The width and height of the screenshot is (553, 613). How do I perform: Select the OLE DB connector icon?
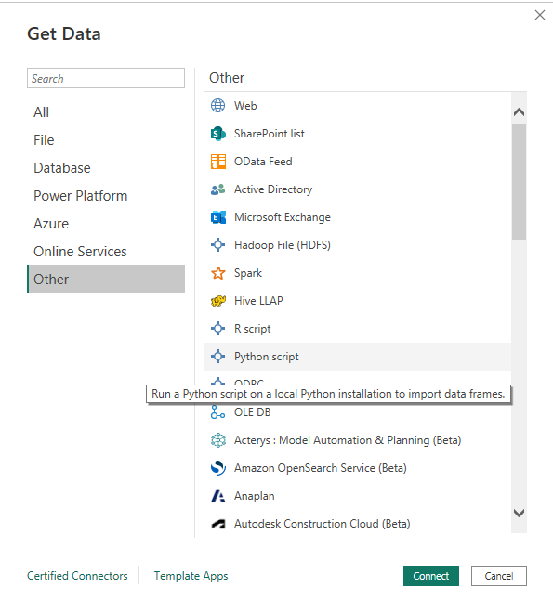coord(217,412)
